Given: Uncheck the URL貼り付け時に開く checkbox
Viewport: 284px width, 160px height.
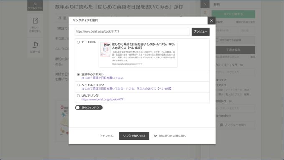Looking at the screenshot, I should [155, 136].
